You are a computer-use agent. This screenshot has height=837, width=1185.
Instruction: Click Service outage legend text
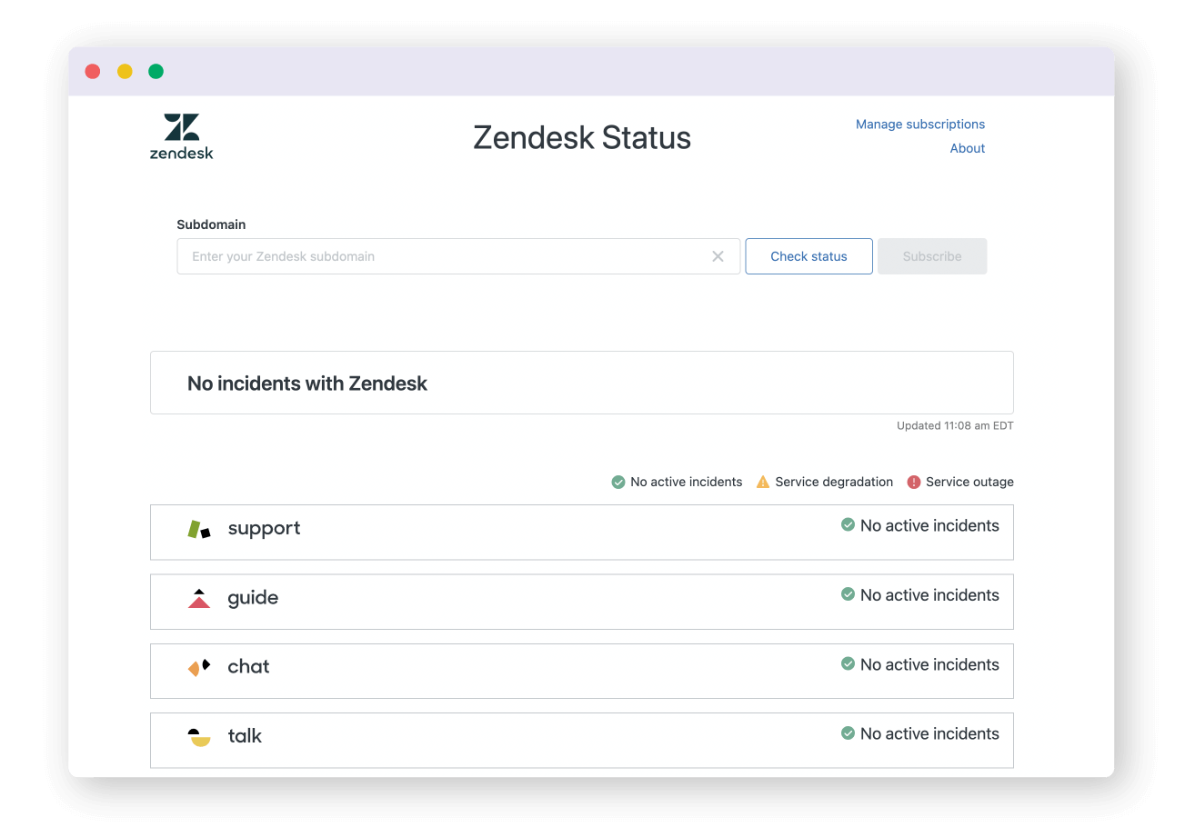point(969,482)
